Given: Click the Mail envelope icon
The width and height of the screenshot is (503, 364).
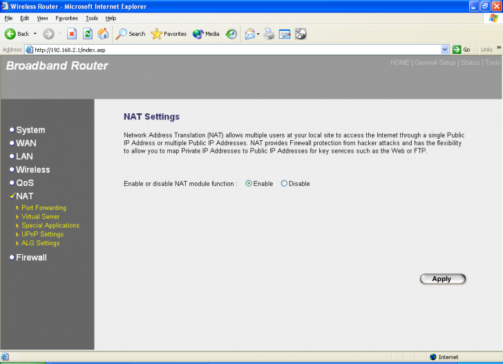Looking at the screenshot, I should [x=250, y=34].
